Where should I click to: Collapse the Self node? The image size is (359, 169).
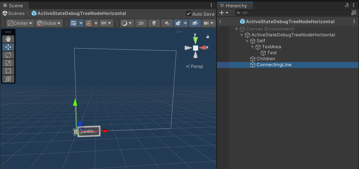[247, 41]
